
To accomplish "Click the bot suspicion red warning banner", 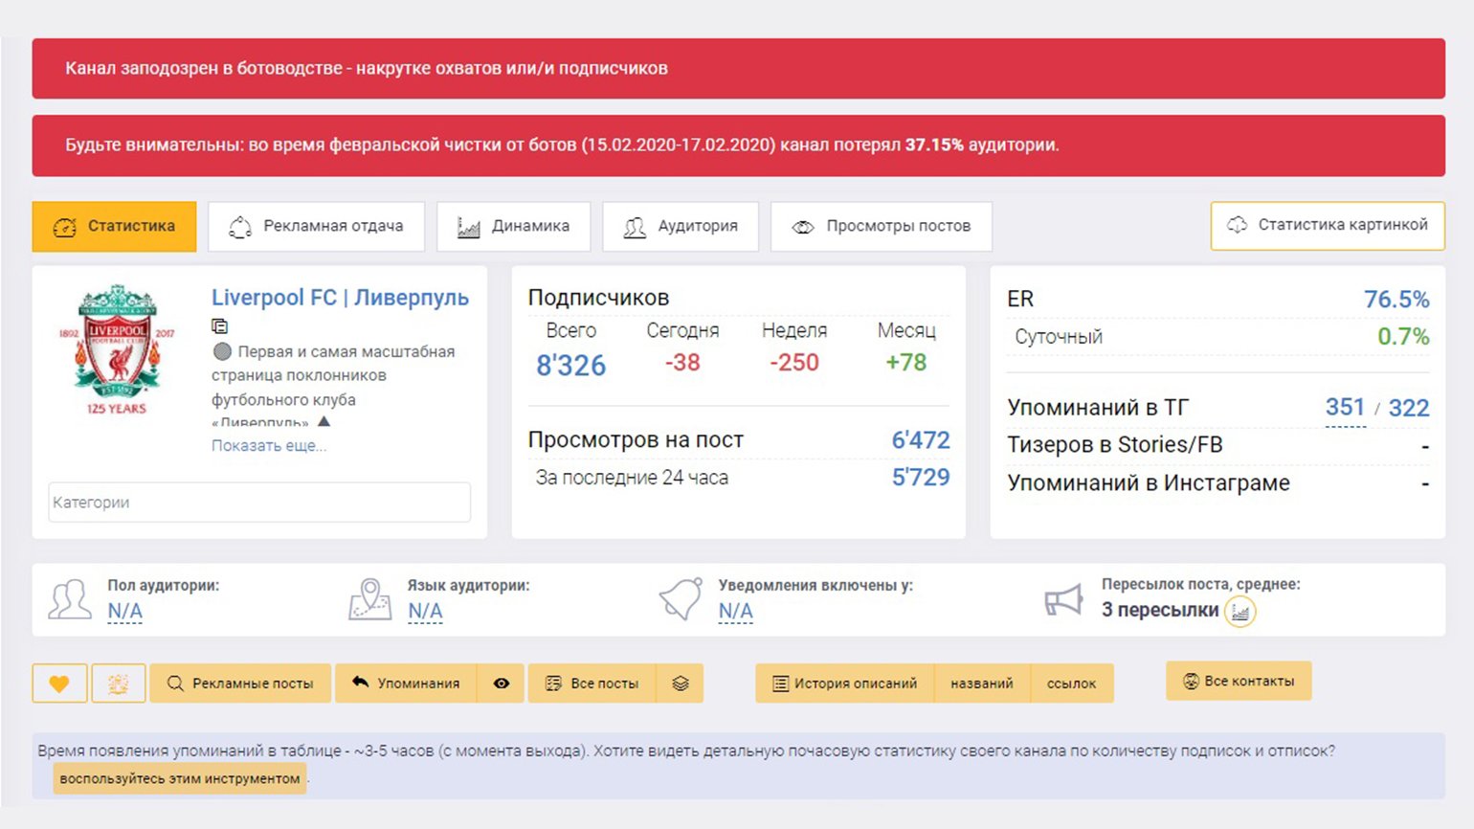I will tap(739, 69).
